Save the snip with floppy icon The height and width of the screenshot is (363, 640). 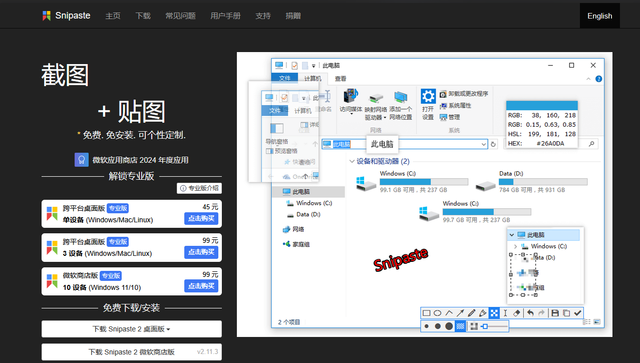pos(555,313)
